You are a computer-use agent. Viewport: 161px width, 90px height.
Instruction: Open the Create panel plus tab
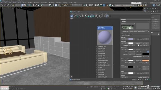[145, 8]
